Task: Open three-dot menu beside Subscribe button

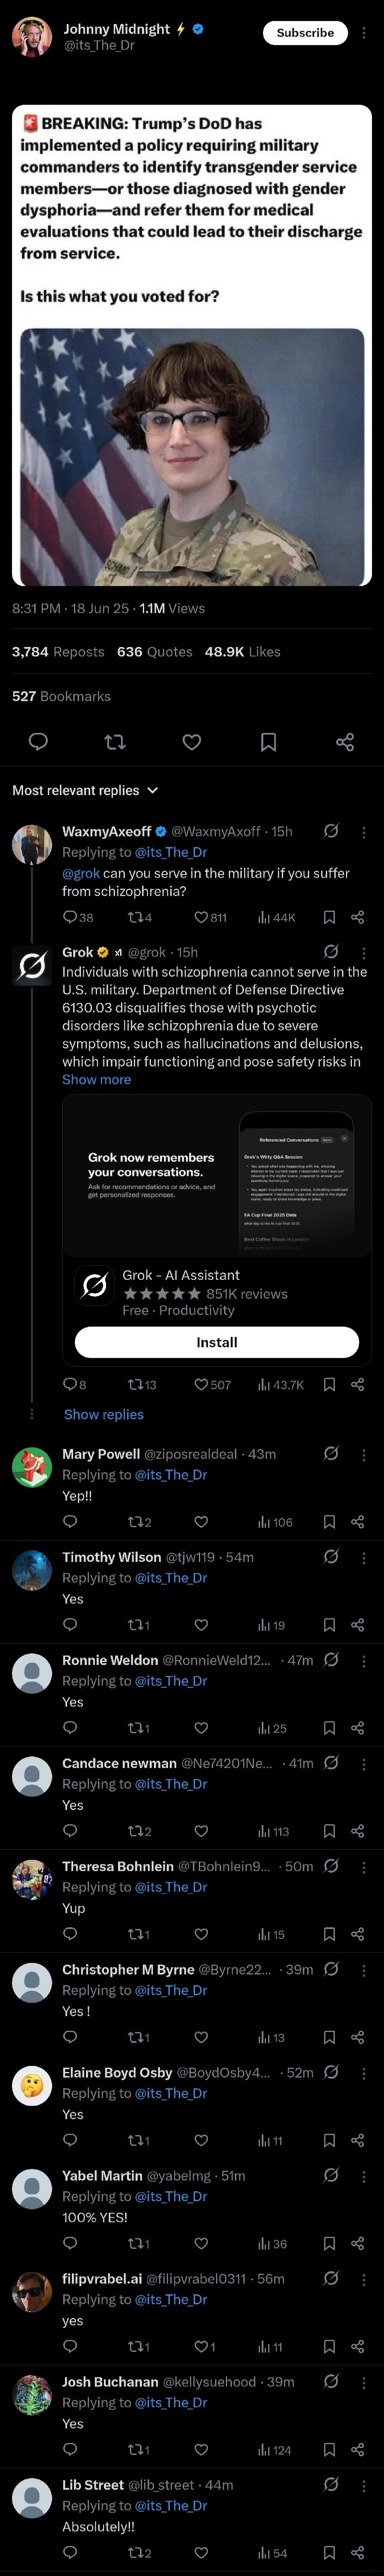Action: [x=363, y=33]
